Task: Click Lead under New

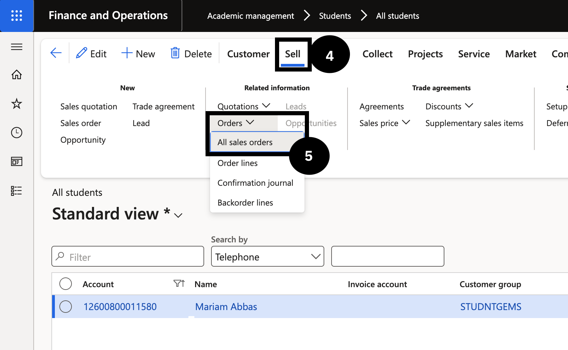Action: (141, 123)
